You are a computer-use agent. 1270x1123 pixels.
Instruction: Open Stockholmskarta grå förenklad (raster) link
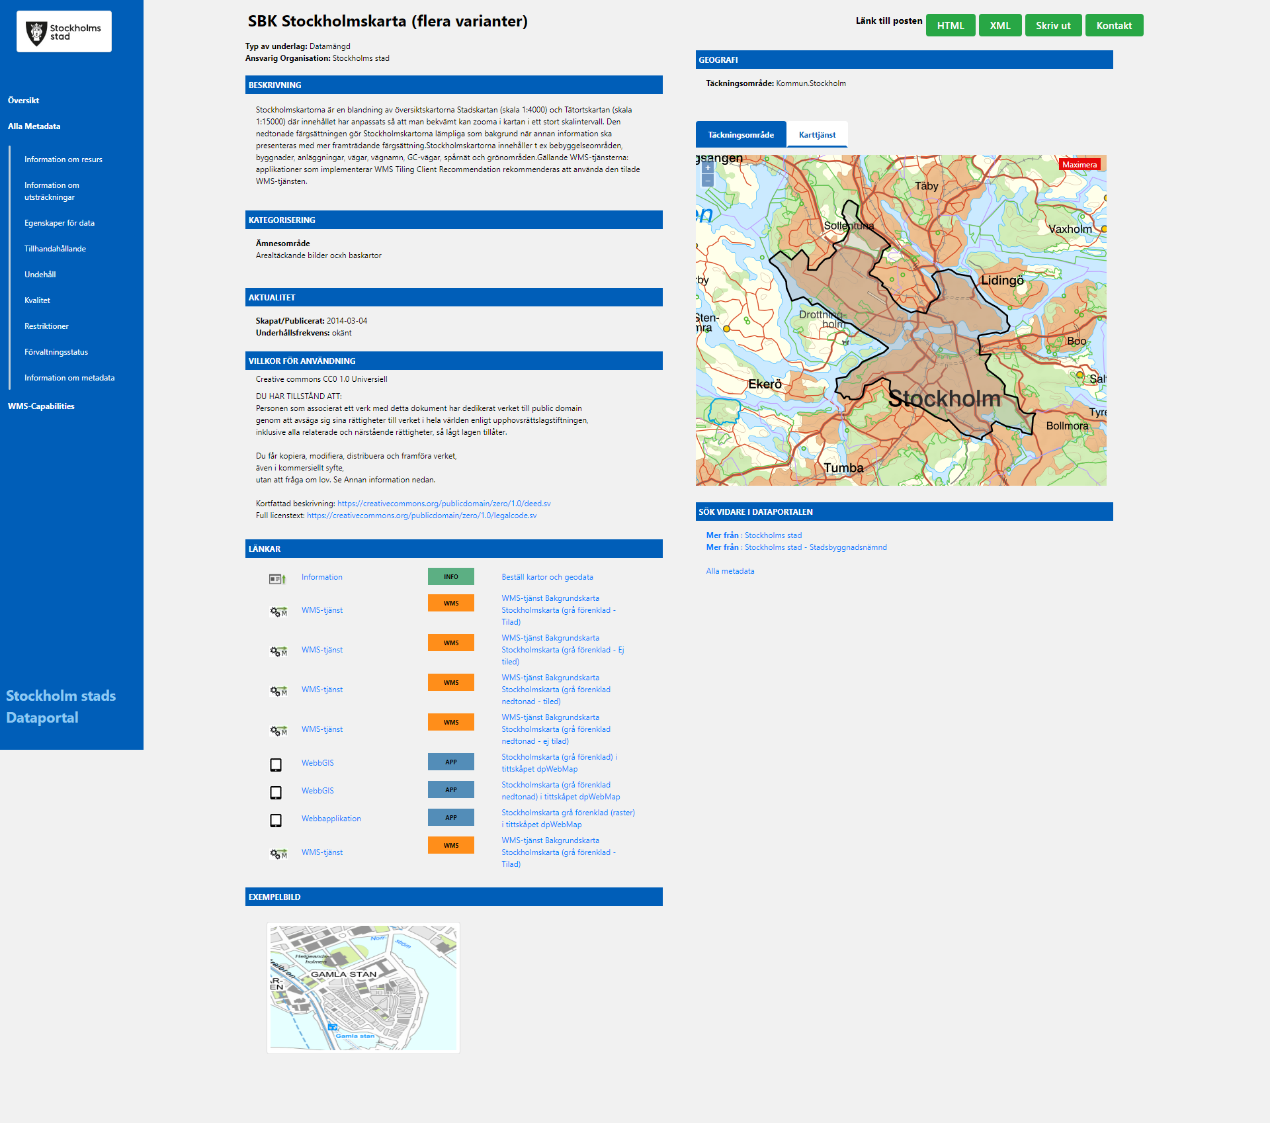[x=568, y=819]
